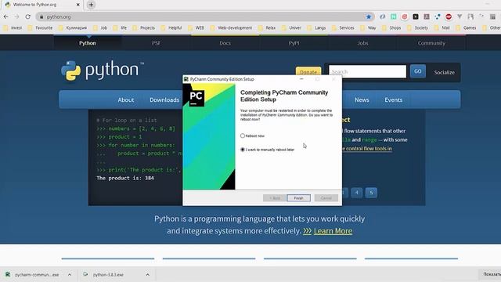This screenshot has height=282, width=501.
Task: Select the Jobs top navigation tab
Action: [362, 43]
